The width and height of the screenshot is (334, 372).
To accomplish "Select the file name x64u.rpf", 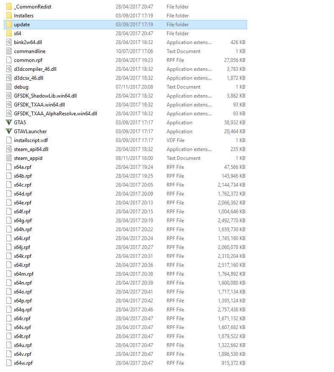I will (x=23, y=345).
